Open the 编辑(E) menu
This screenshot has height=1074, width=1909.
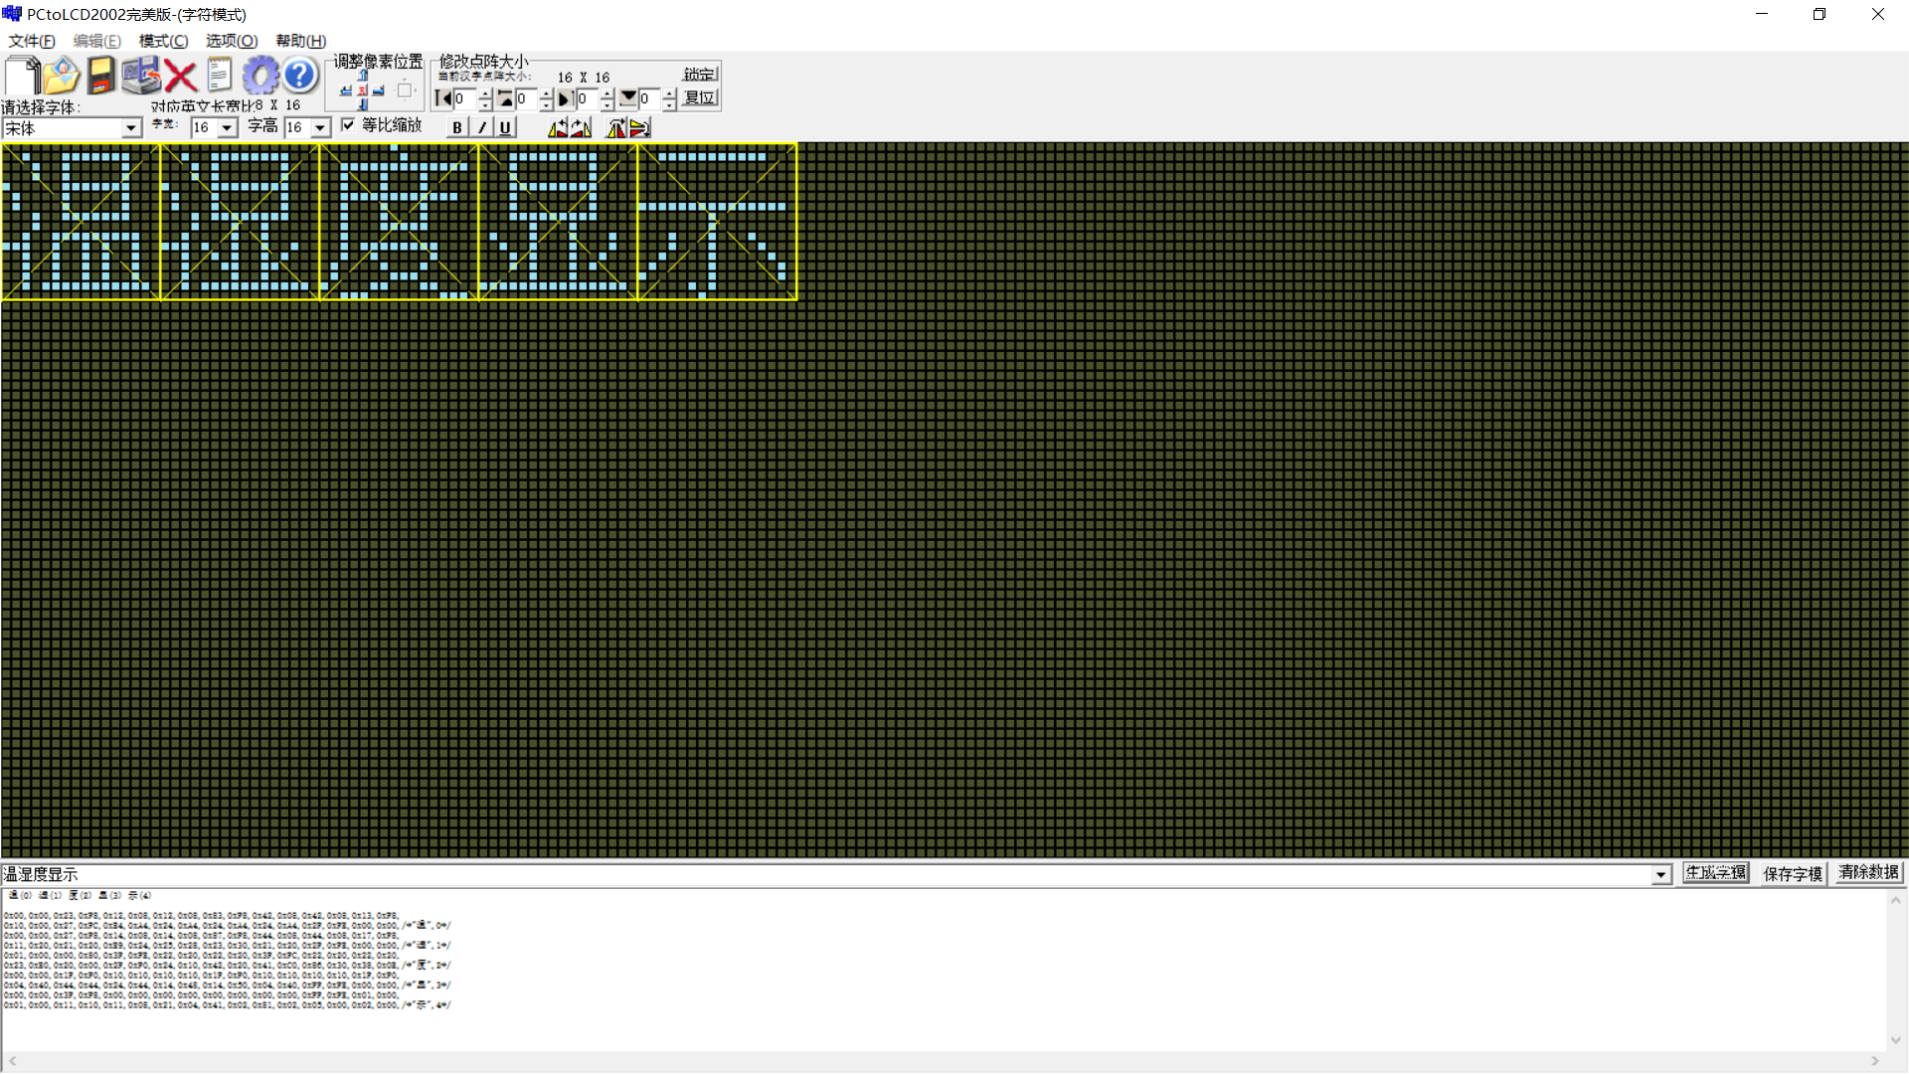[97, 41]
